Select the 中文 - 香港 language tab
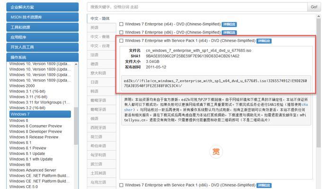 click(x=101, y=37)
